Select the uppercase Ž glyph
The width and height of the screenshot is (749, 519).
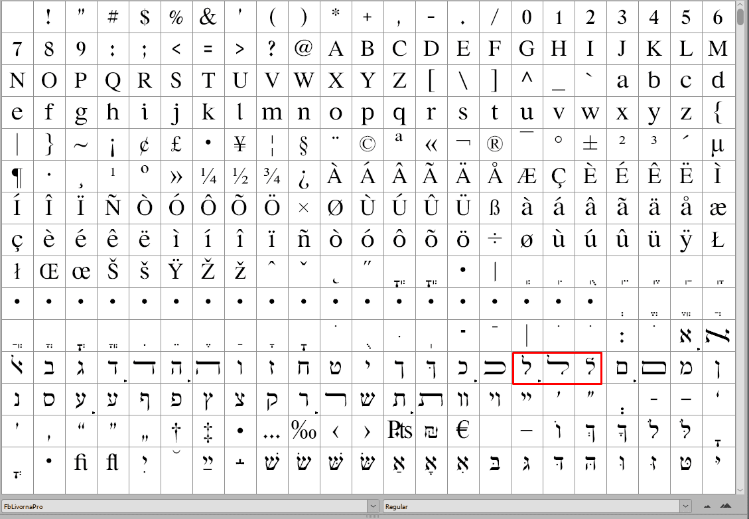pyautogui.click(x=208, y=272)
